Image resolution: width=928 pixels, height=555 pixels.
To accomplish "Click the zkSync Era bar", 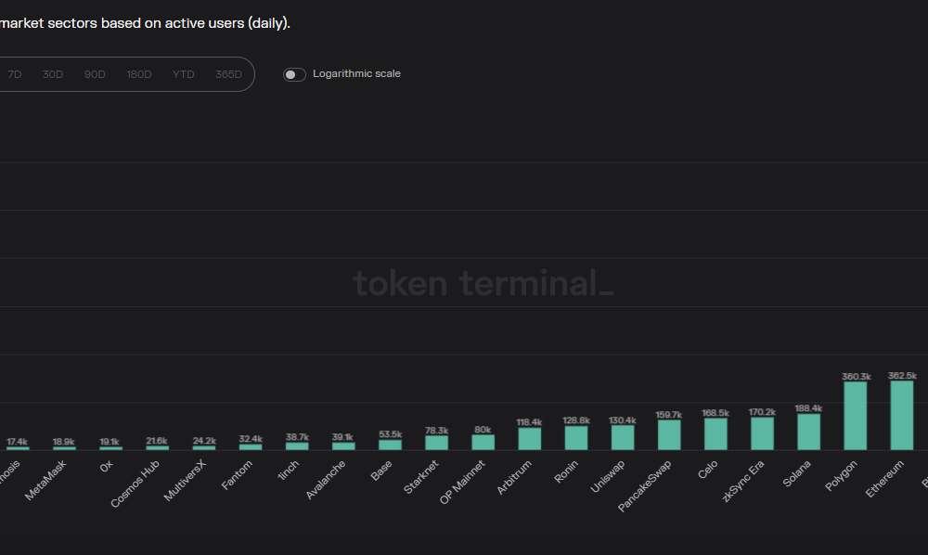I will (762, 433).
